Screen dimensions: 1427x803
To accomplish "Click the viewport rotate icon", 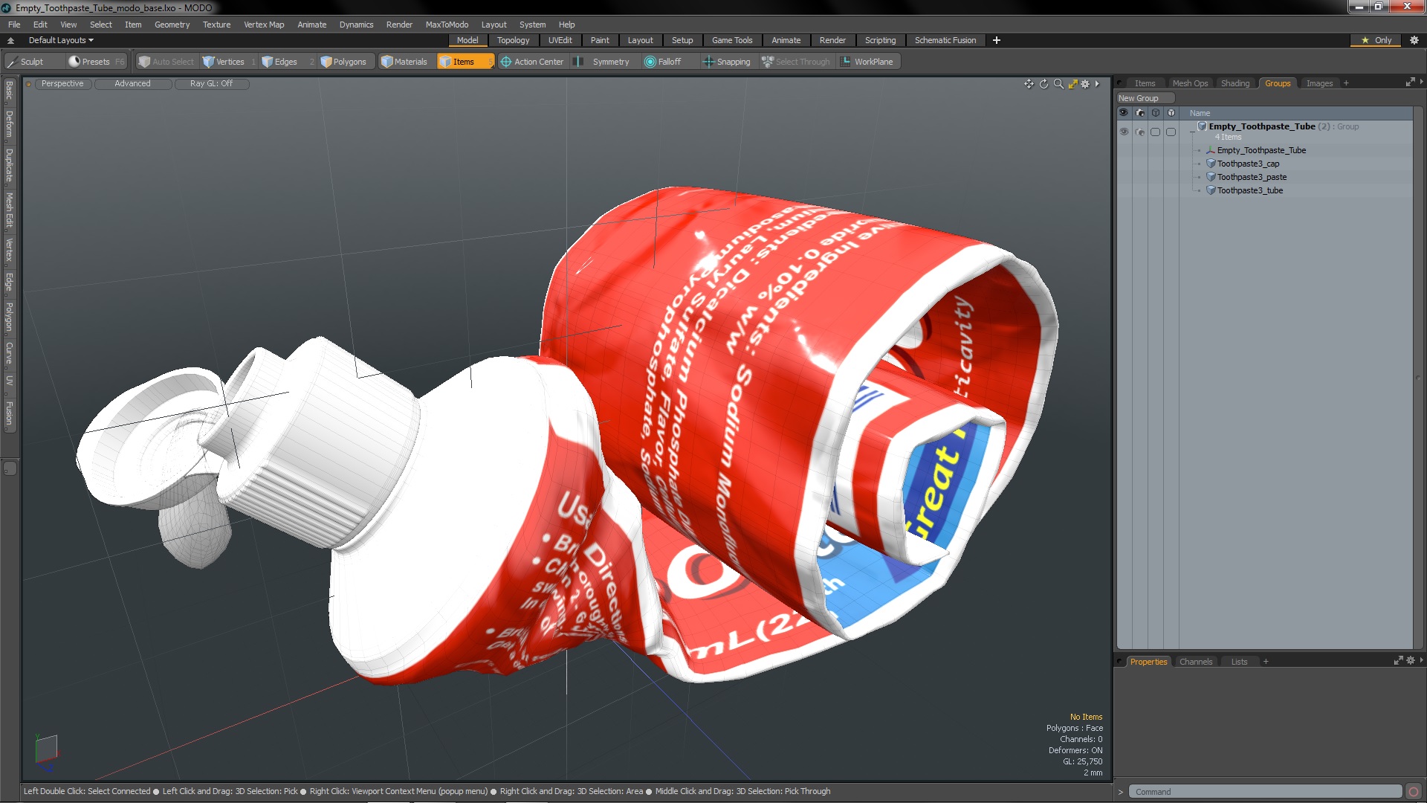I will 1043,84.
